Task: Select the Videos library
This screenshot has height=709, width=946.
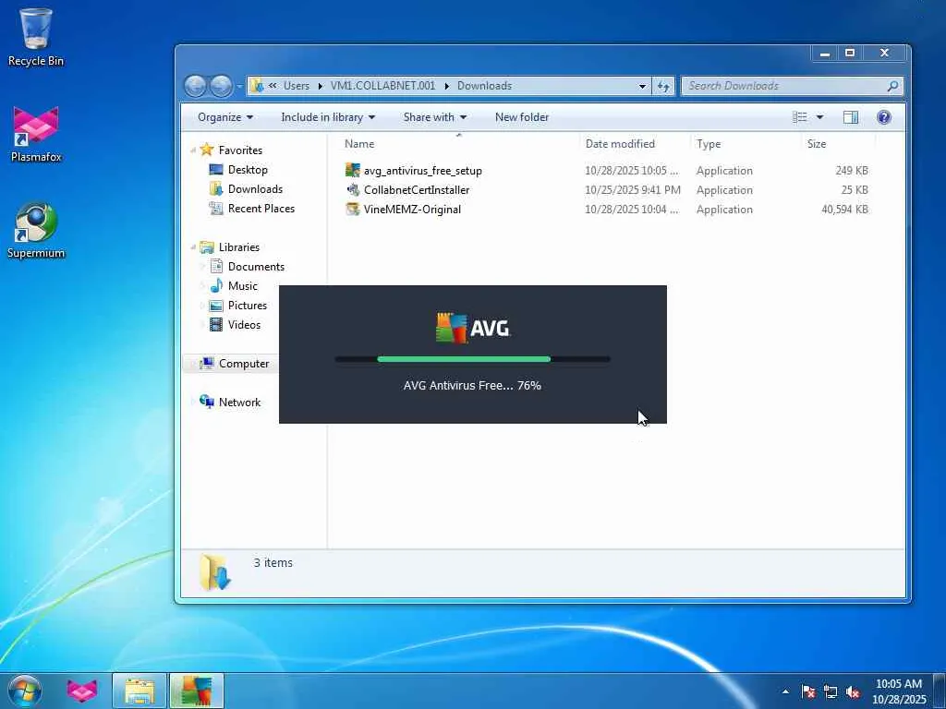Action: click(244, 324)
